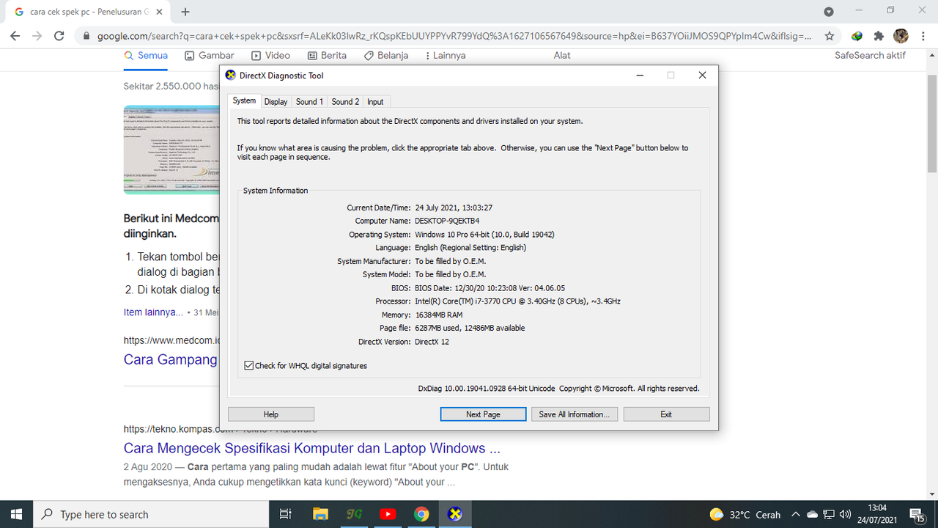Image resolution: width=938 pixels, height=528 pixels.
Task: Close the DirectX Diagnostic Tool window
Action: tap(702, 76)
